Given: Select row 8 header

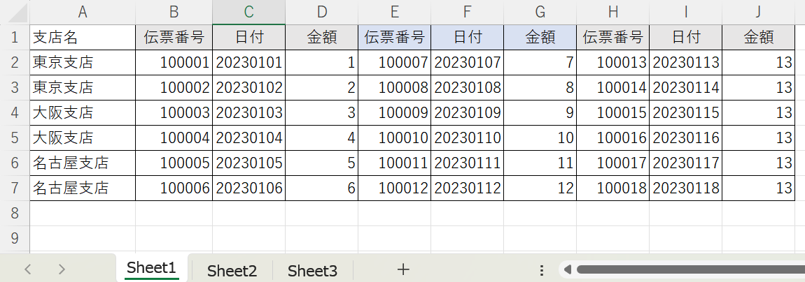Looking at the screenshot, I should pyautogui.click(x=15, y=213).
